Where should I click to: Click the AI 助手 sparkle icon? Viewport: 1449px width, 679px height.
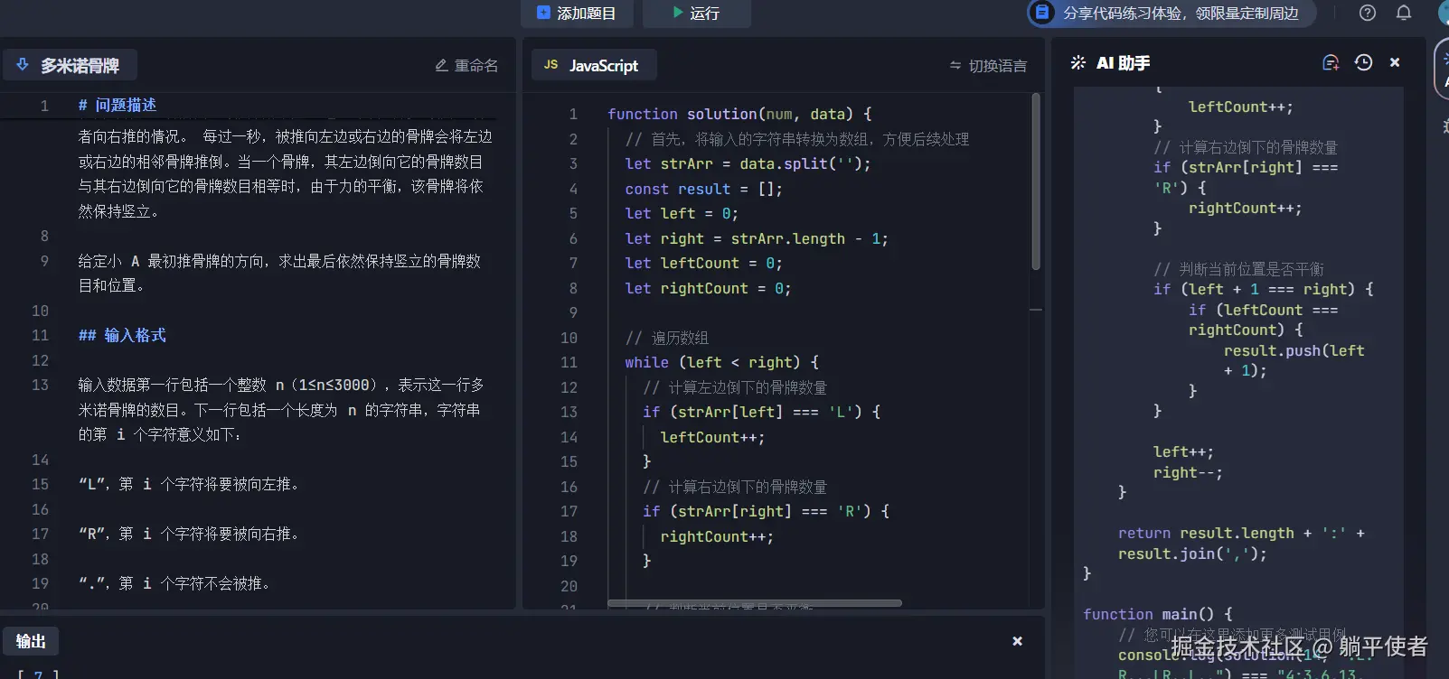(x=1078, y=62)
